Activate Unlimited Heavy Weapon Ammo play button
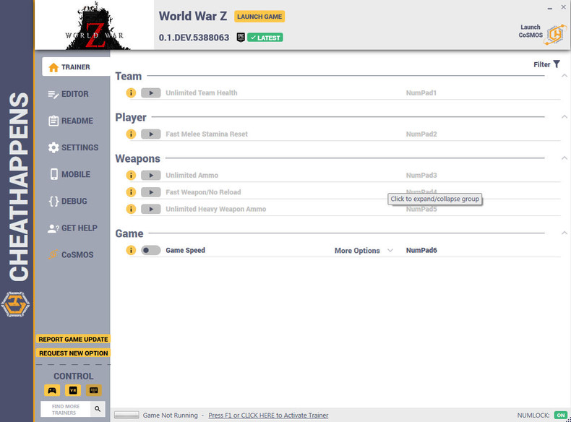Screen dimensions: 571x422 pyautogui.click(x=151, y=209)
